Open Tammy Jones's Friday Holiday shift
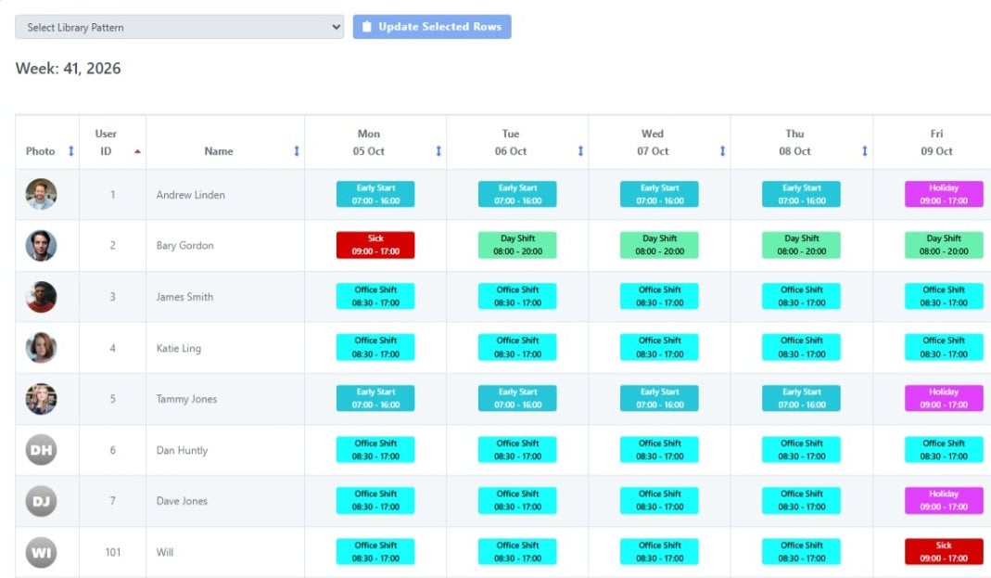 click(944, 398)
